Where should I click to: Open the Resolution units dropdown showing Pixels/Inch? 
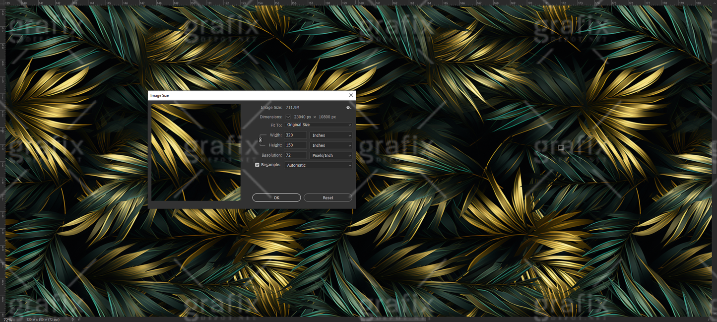(330, 155)
